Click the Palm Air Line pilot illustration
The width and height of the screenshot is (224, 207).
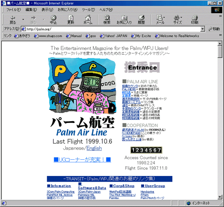tap(82, 86)
